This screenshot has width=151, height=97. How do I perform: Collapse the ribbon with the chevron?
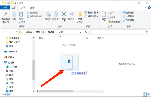[x=145, y=8]
